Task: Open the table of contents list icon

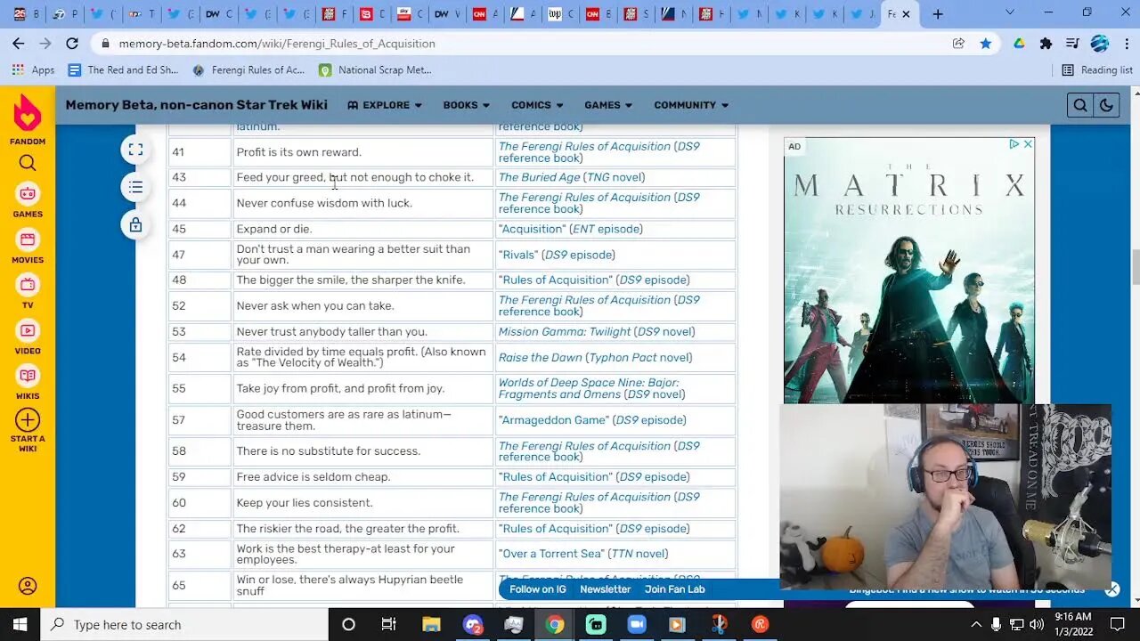Action: pos(135,187)
